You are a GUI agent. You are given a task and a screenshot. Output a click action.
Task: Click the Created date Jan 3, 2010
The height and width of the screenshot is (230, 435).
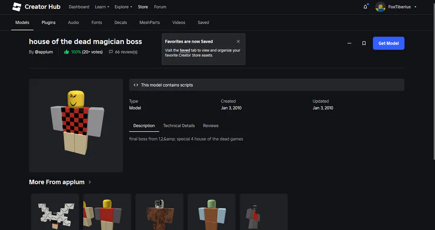(231, 108)
